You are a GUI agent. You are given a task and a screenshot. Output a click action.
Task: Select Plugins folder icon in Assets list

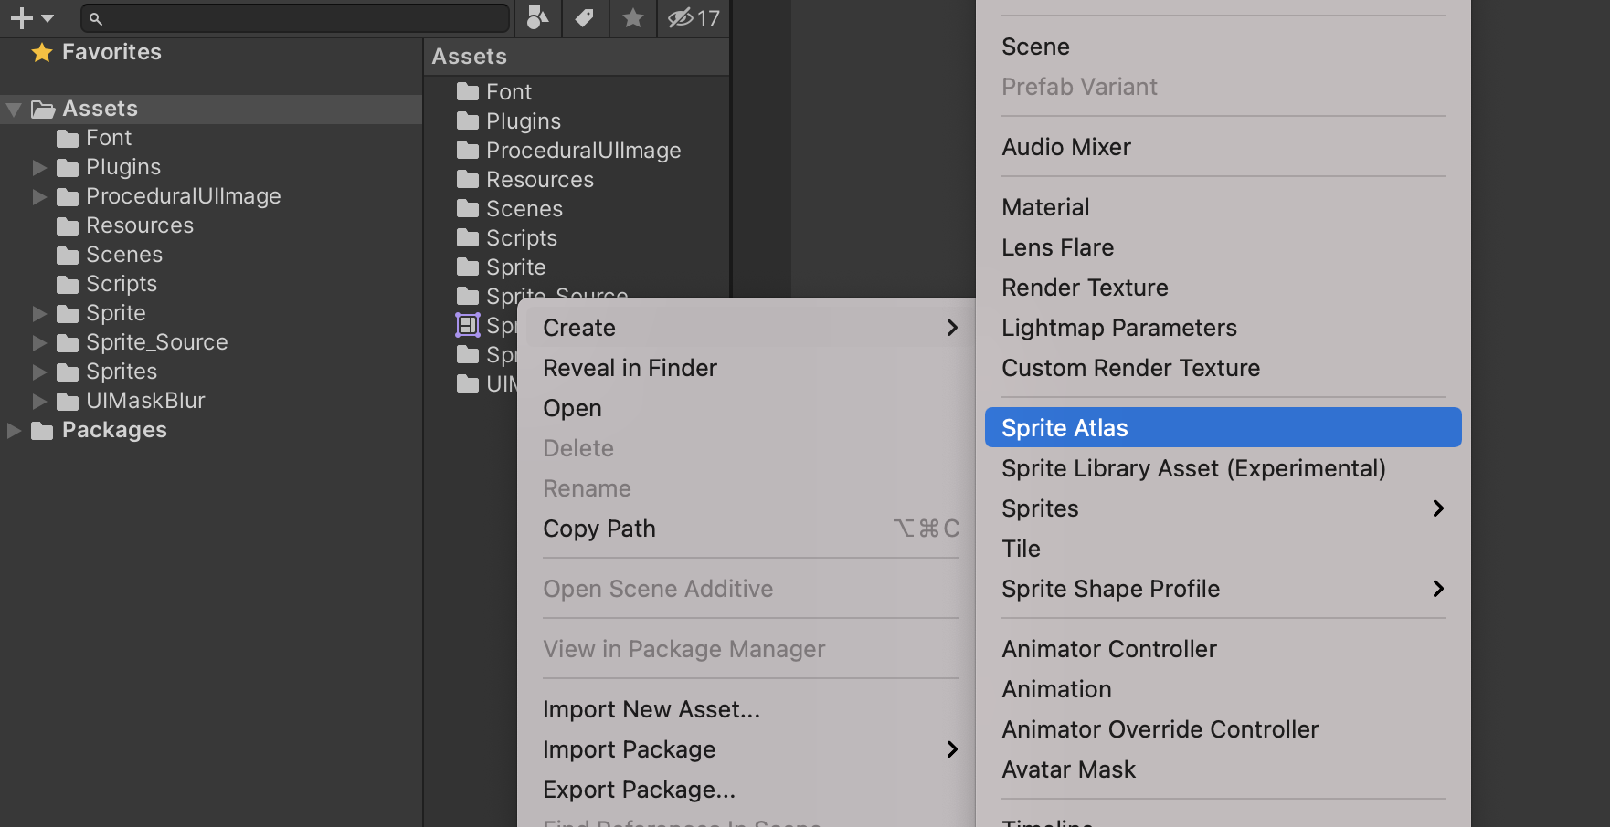click(x=468, y=121)
